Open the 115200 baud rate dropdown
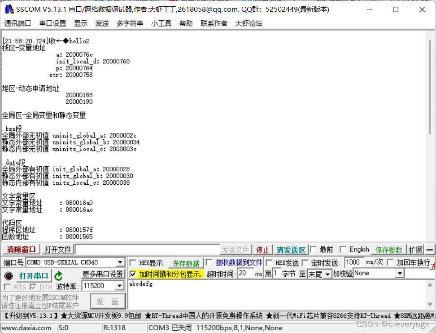The height and width of the screenshot is (333, 436). tap(119, 286)
